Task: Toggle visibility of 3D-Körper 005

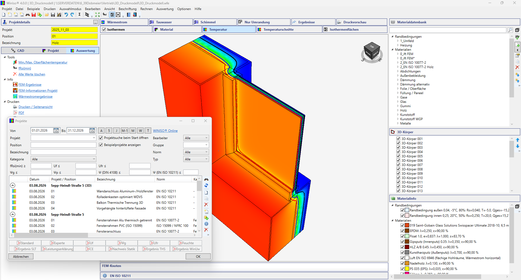Action: pyautogui.click(x=398, y=156)
